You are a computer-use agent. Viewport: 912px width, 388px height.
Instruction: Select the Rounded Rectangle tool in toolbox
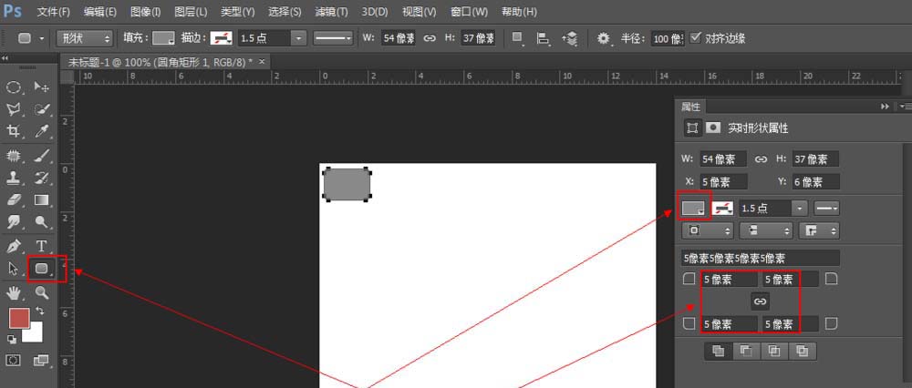41,269
